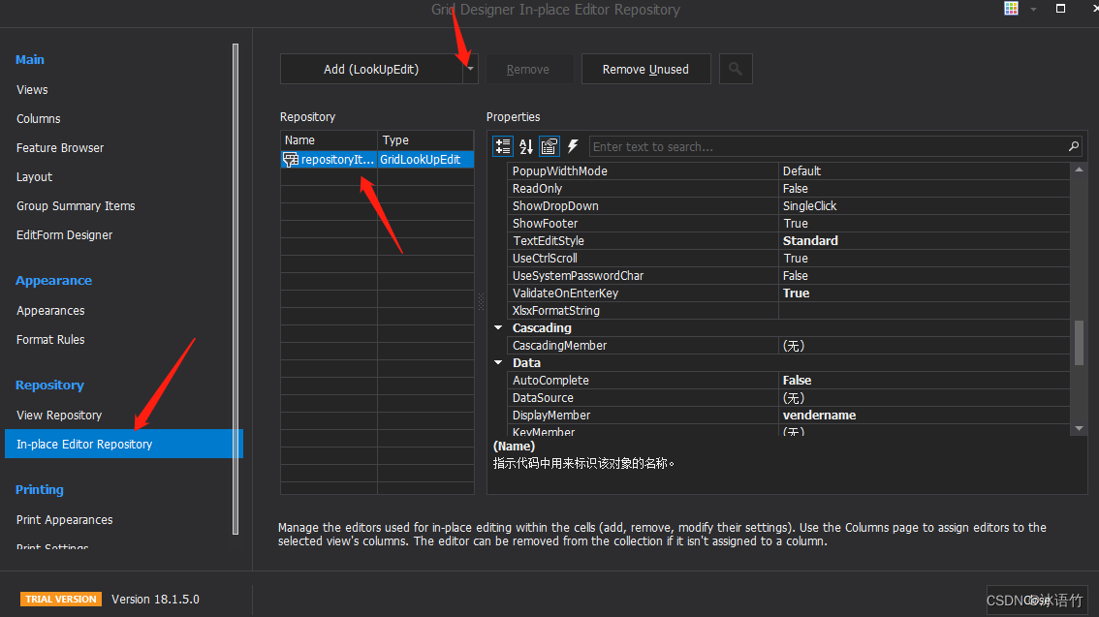Click the Remove Unused button
This screenshot has width=1099, height=617.
tap(645, 68)
